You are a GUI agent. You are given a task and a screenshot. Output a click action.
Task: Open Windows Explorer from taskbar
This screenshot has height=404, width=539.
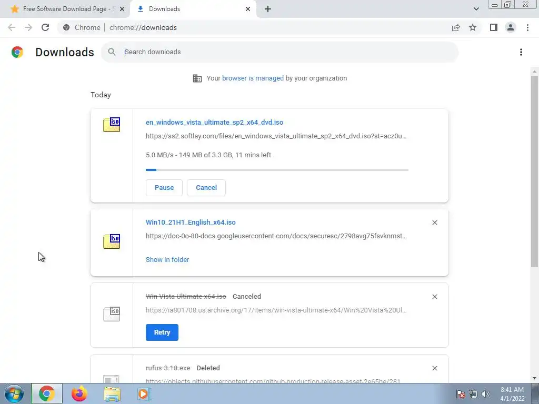(x=112, y=393)
